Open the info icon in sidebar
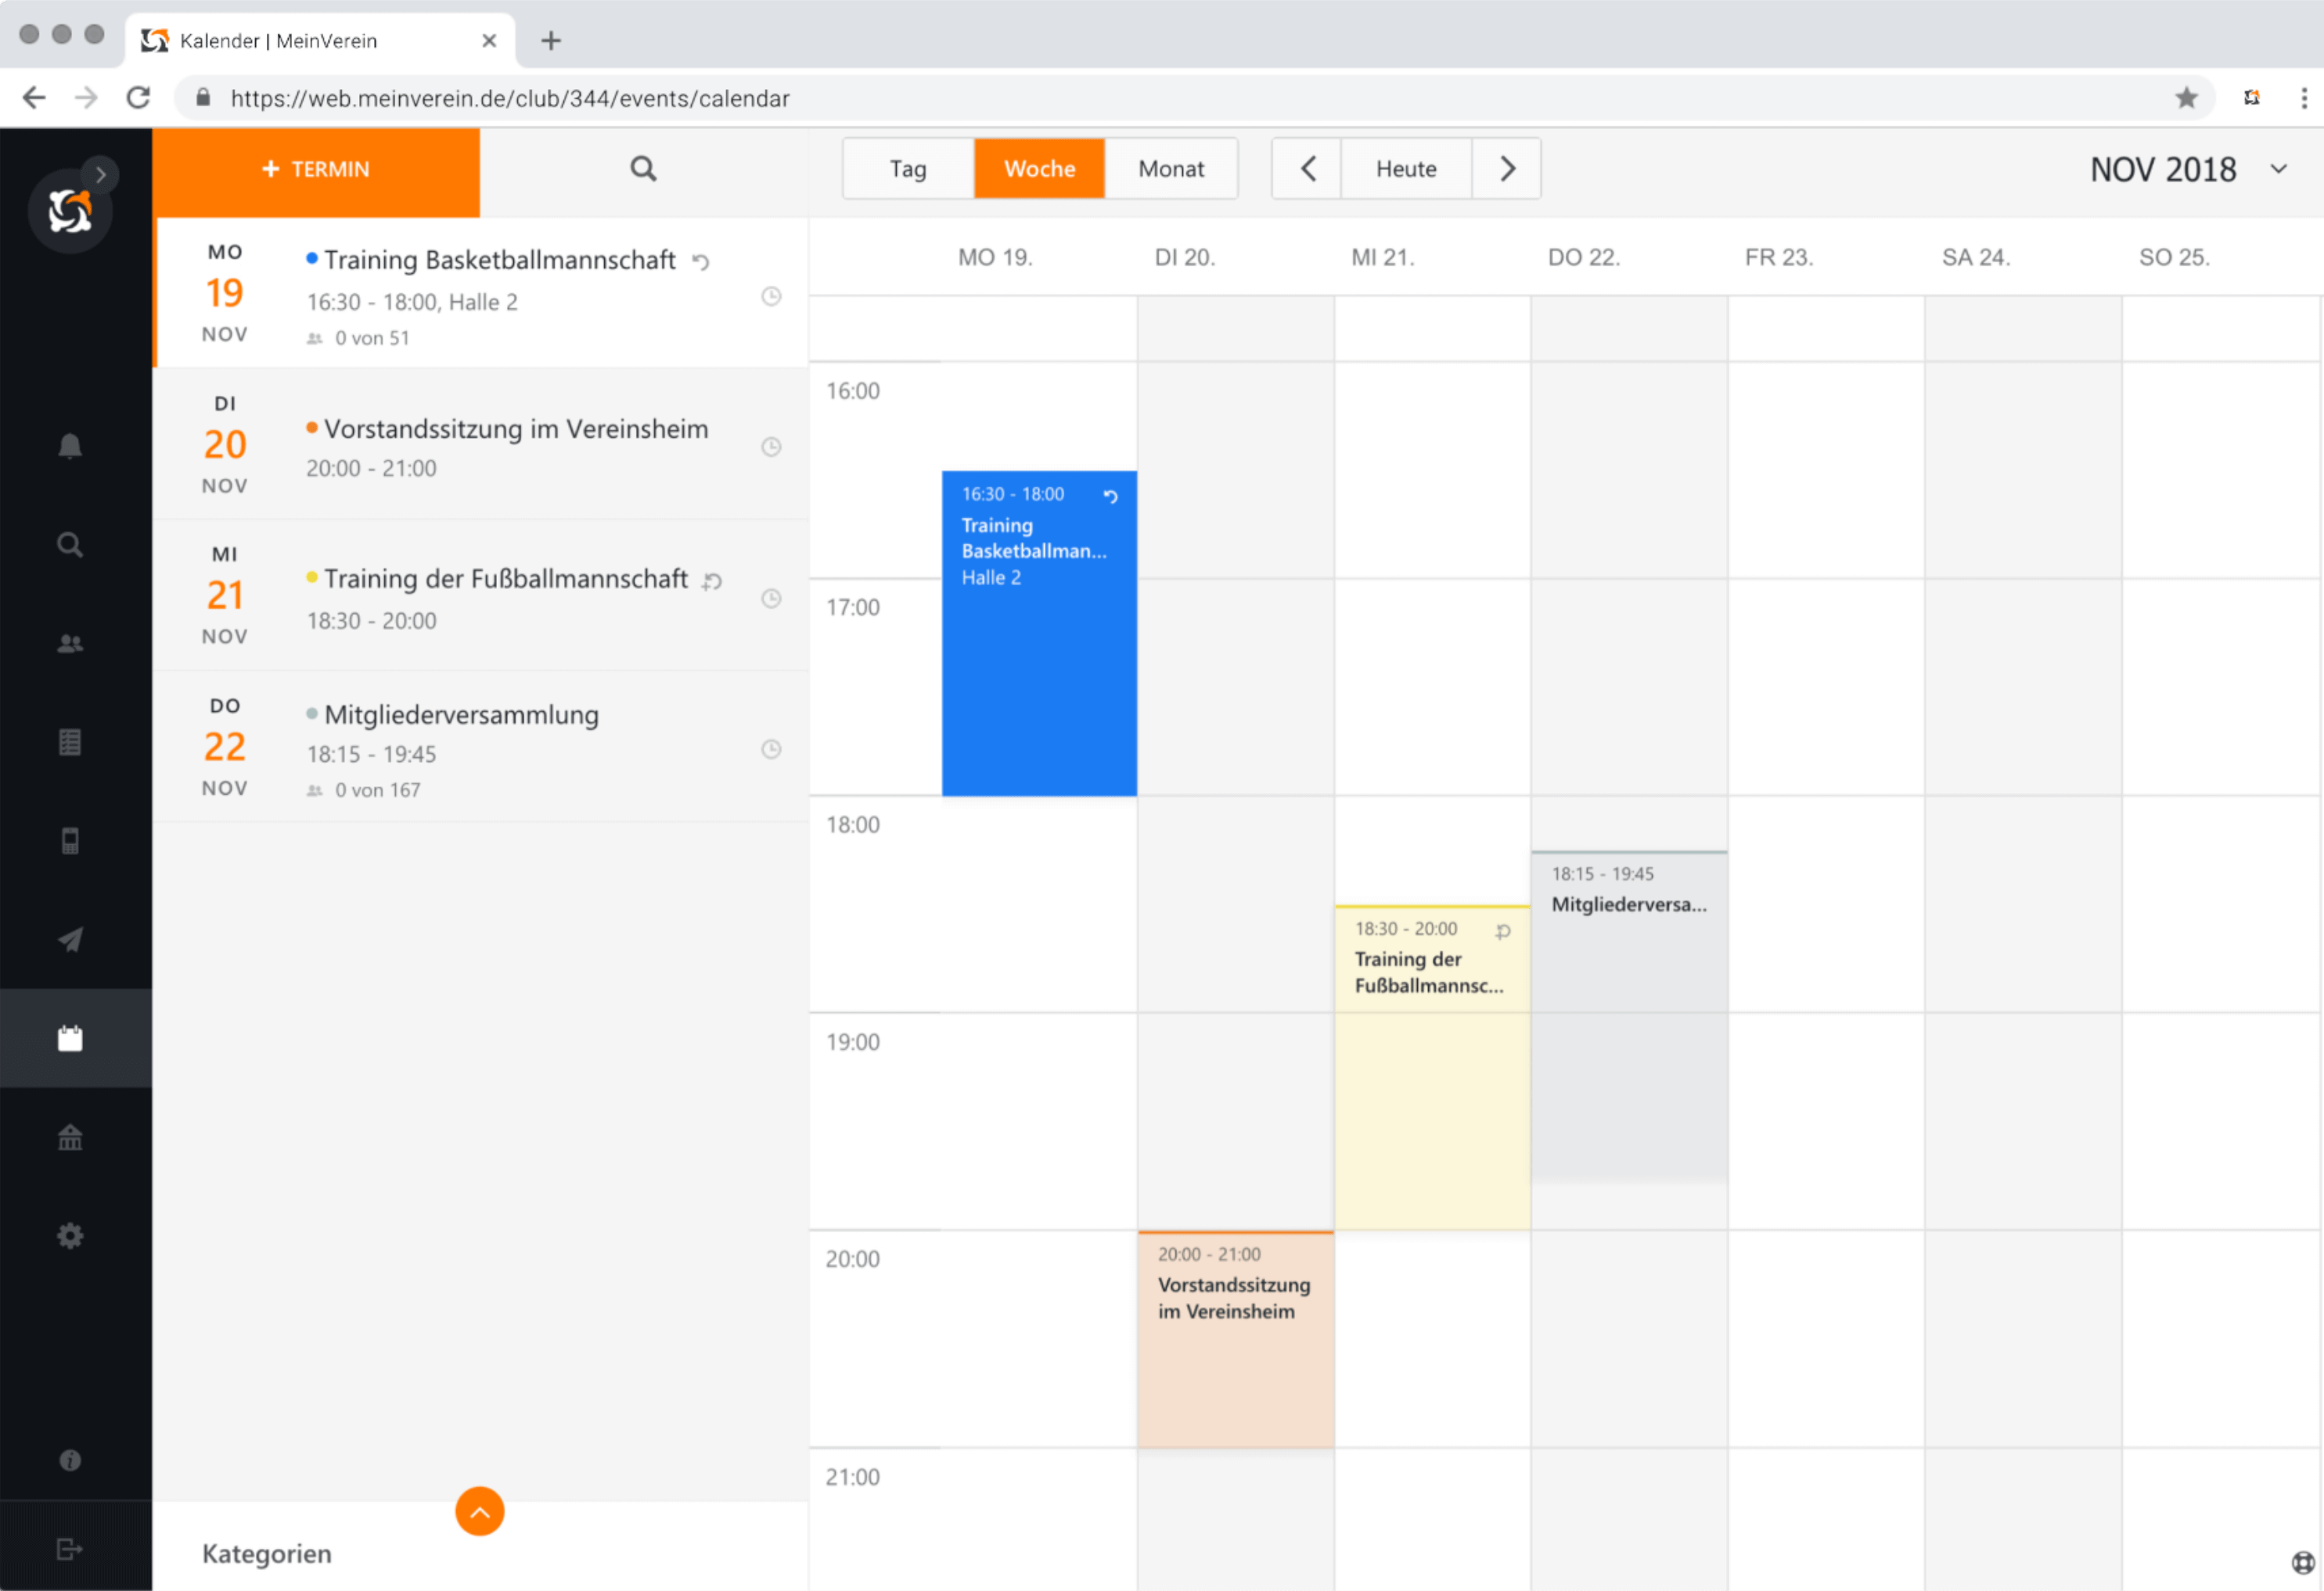This screenshot has height=1591, width=2324. pyautogui.click(x=70, y=1461)
